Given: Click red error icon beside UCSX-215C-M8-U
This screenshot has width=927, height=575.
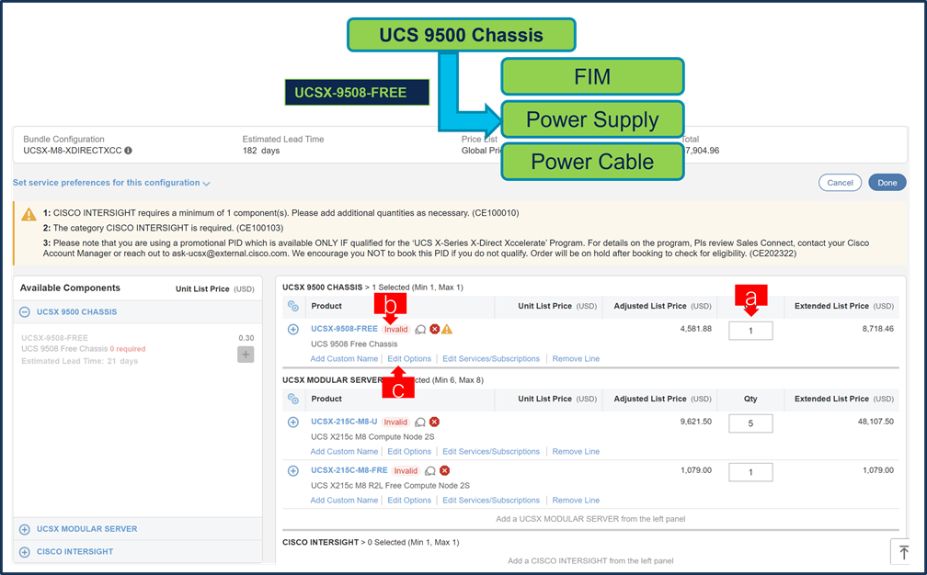Looking at the screenshot, I should coord(434,422).
